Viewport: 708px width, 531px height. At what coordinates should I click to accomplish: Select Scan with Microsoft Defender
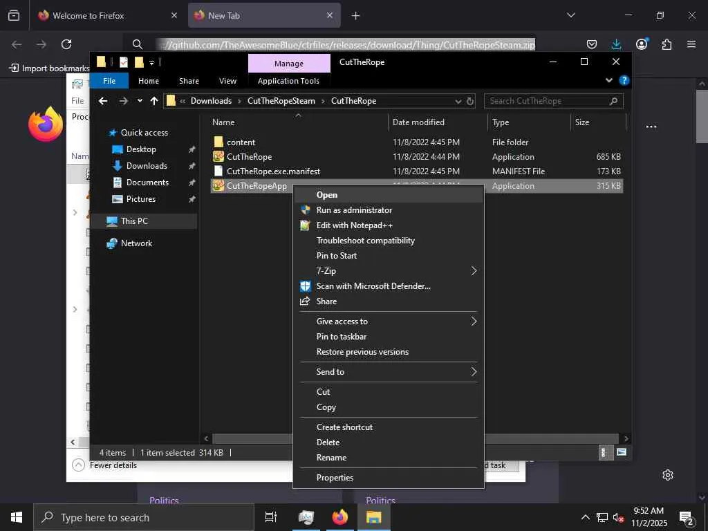[x=389, y=286]
